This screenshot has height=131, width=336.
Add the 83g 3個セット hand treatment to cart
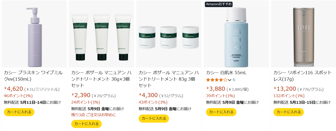click(154, 118)
